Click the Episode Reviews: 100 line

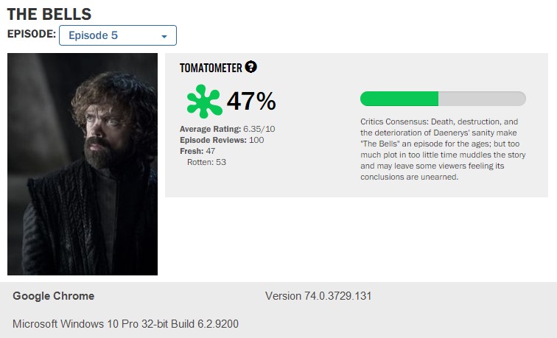coord(222,140)
